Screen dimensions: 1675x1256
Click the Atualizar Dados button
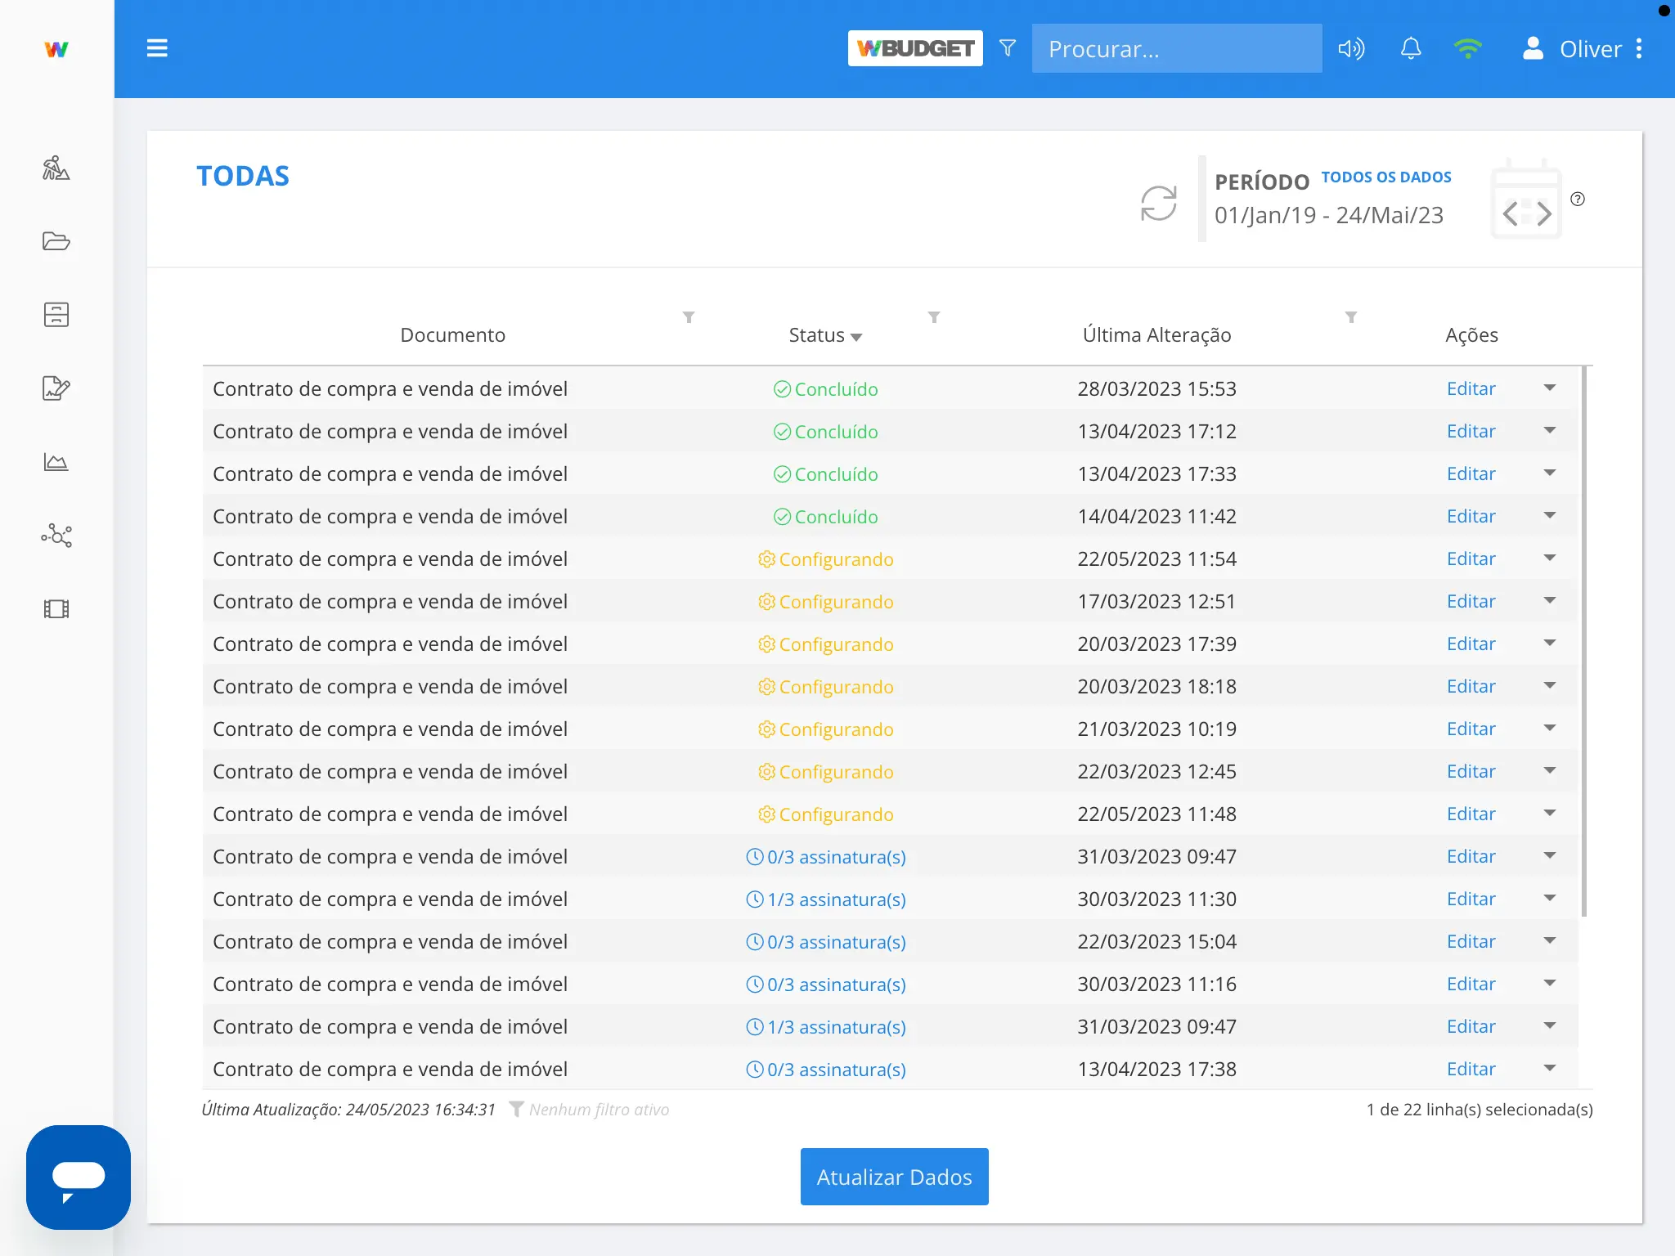(894, 1177)
